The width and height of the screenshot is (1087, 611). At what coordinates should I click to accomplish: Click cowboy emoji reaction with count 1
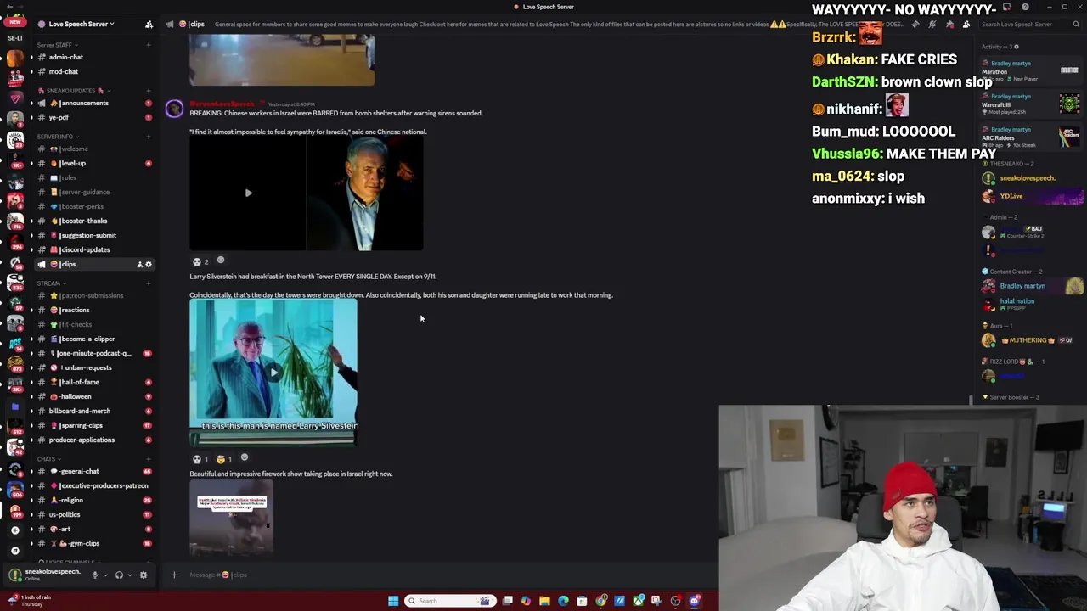tap(224, 459)
